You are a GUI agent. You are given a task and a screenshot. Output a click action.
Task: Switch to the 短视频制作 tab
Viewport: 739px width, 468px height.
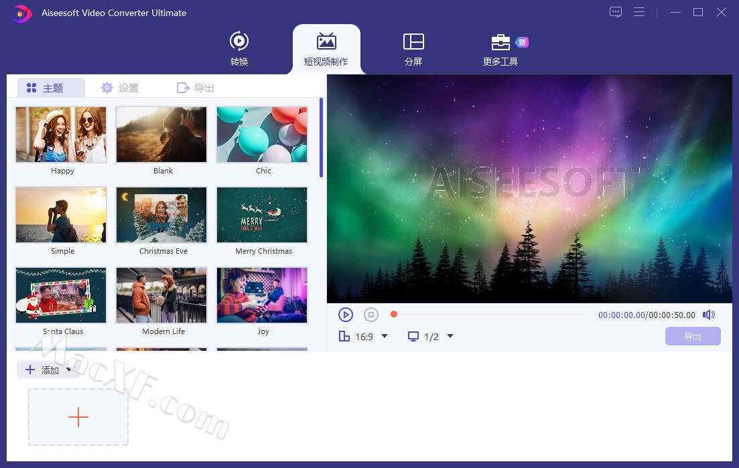tap(326, 50)
